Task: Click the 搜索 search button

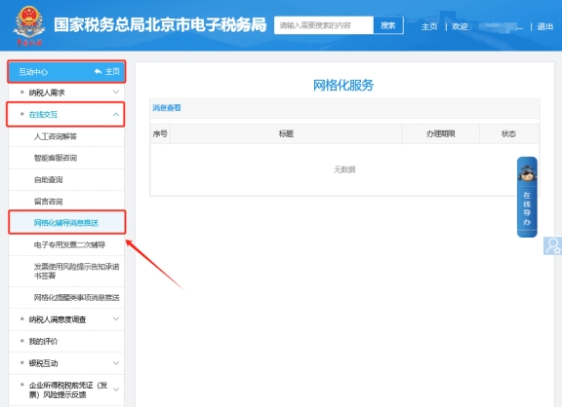Action: [x=388, y=25]
